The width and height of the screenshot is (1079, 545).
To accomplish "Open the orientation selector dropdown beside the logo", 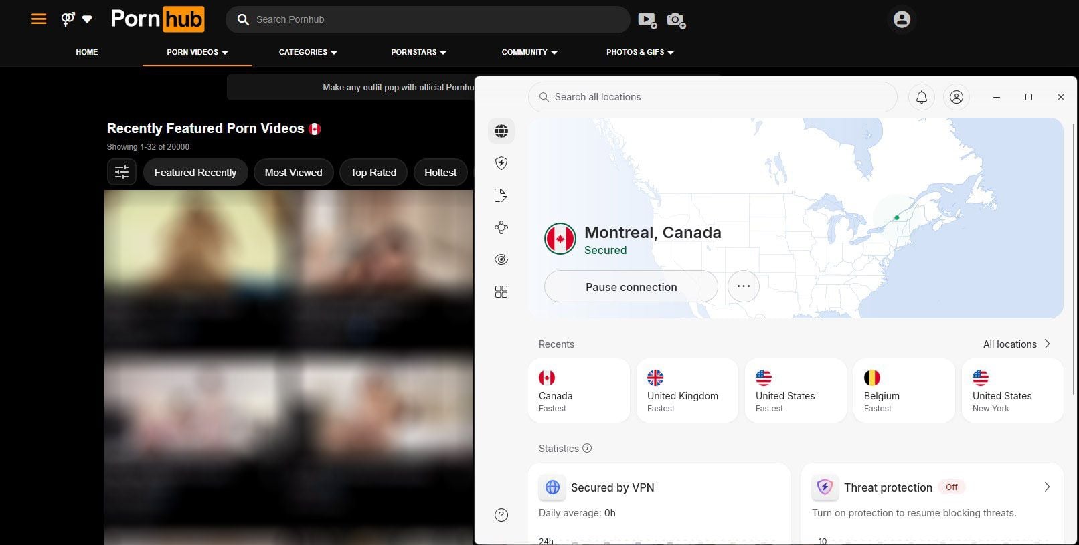I will coord(76,19).
